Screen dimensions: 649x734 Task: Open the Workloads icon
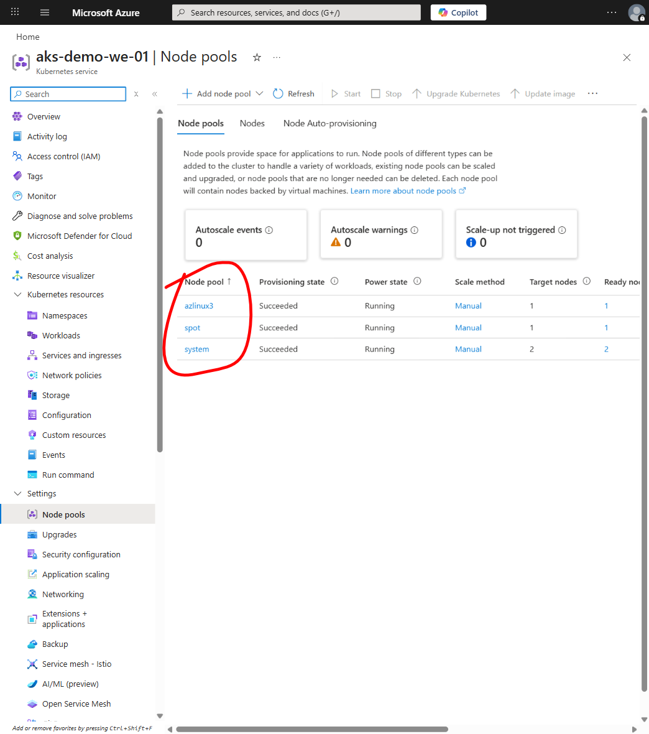(x=32, y=335)
